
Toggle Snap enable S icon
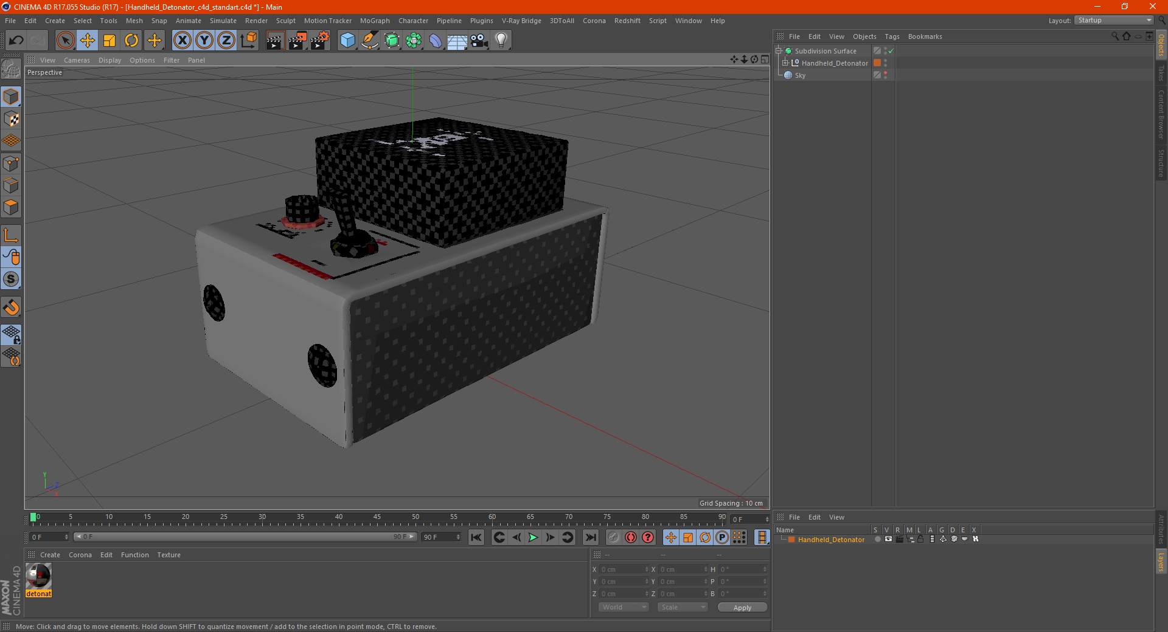[11, 279]
